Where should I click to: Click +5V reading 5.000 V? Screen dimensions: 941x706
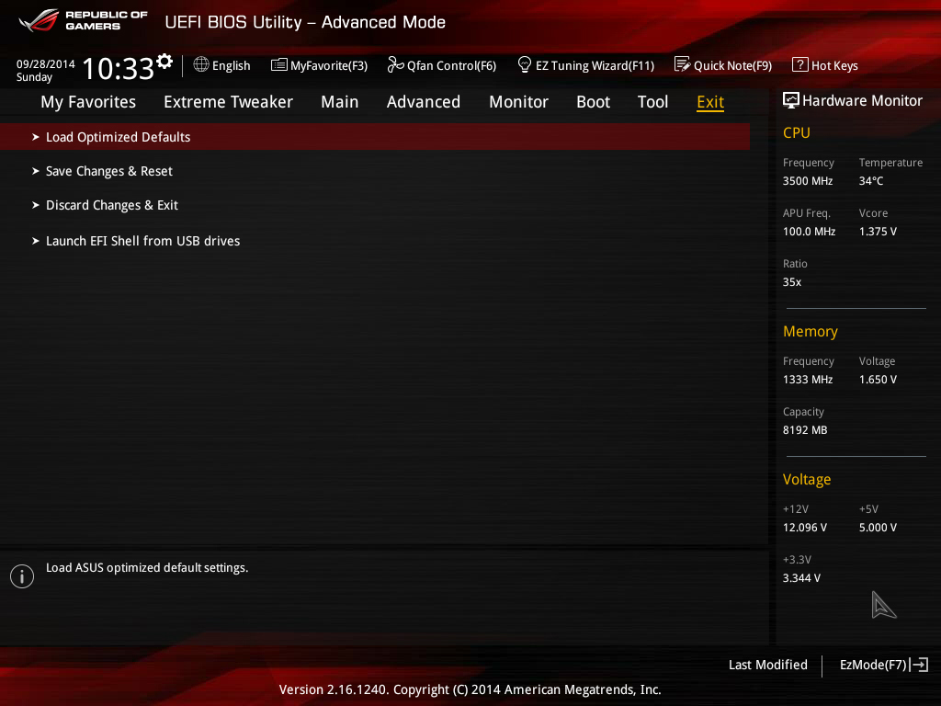coord(878,527)
